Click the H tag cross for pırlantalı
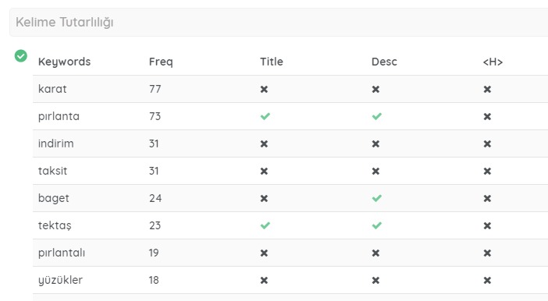548x301 pixels. coord(487,253)
